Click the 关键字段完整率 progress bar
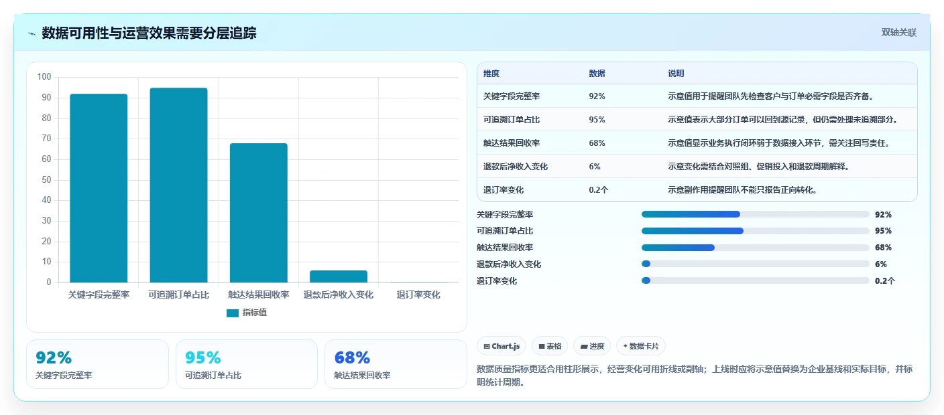 pyautogui.click(x=756, y=214)
